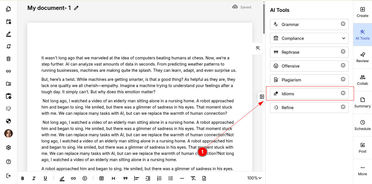Switch to the Review tab

362,57
